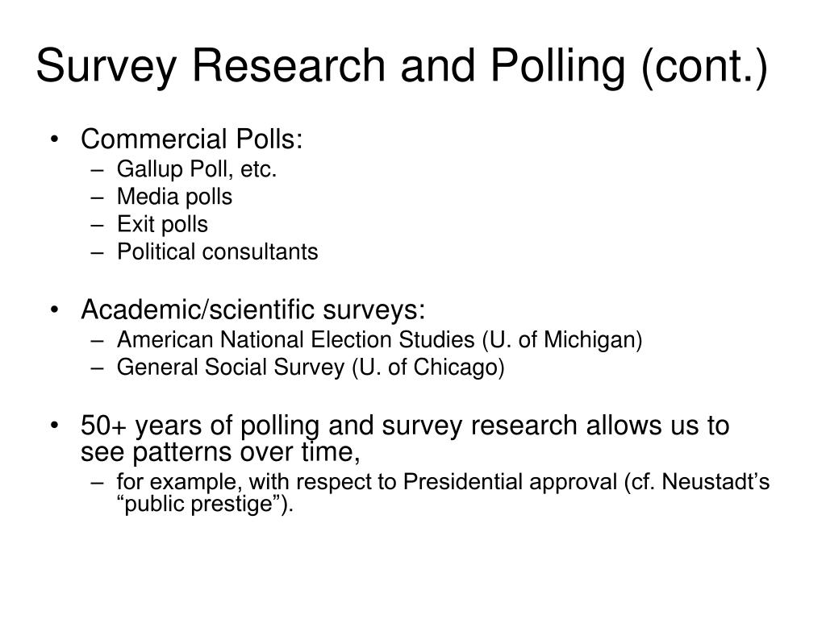This screenshot has width=826, height=619.
Task: Click the 'Presidential approval' phrase
Action: pyautogui.click(x=510, y=482)
